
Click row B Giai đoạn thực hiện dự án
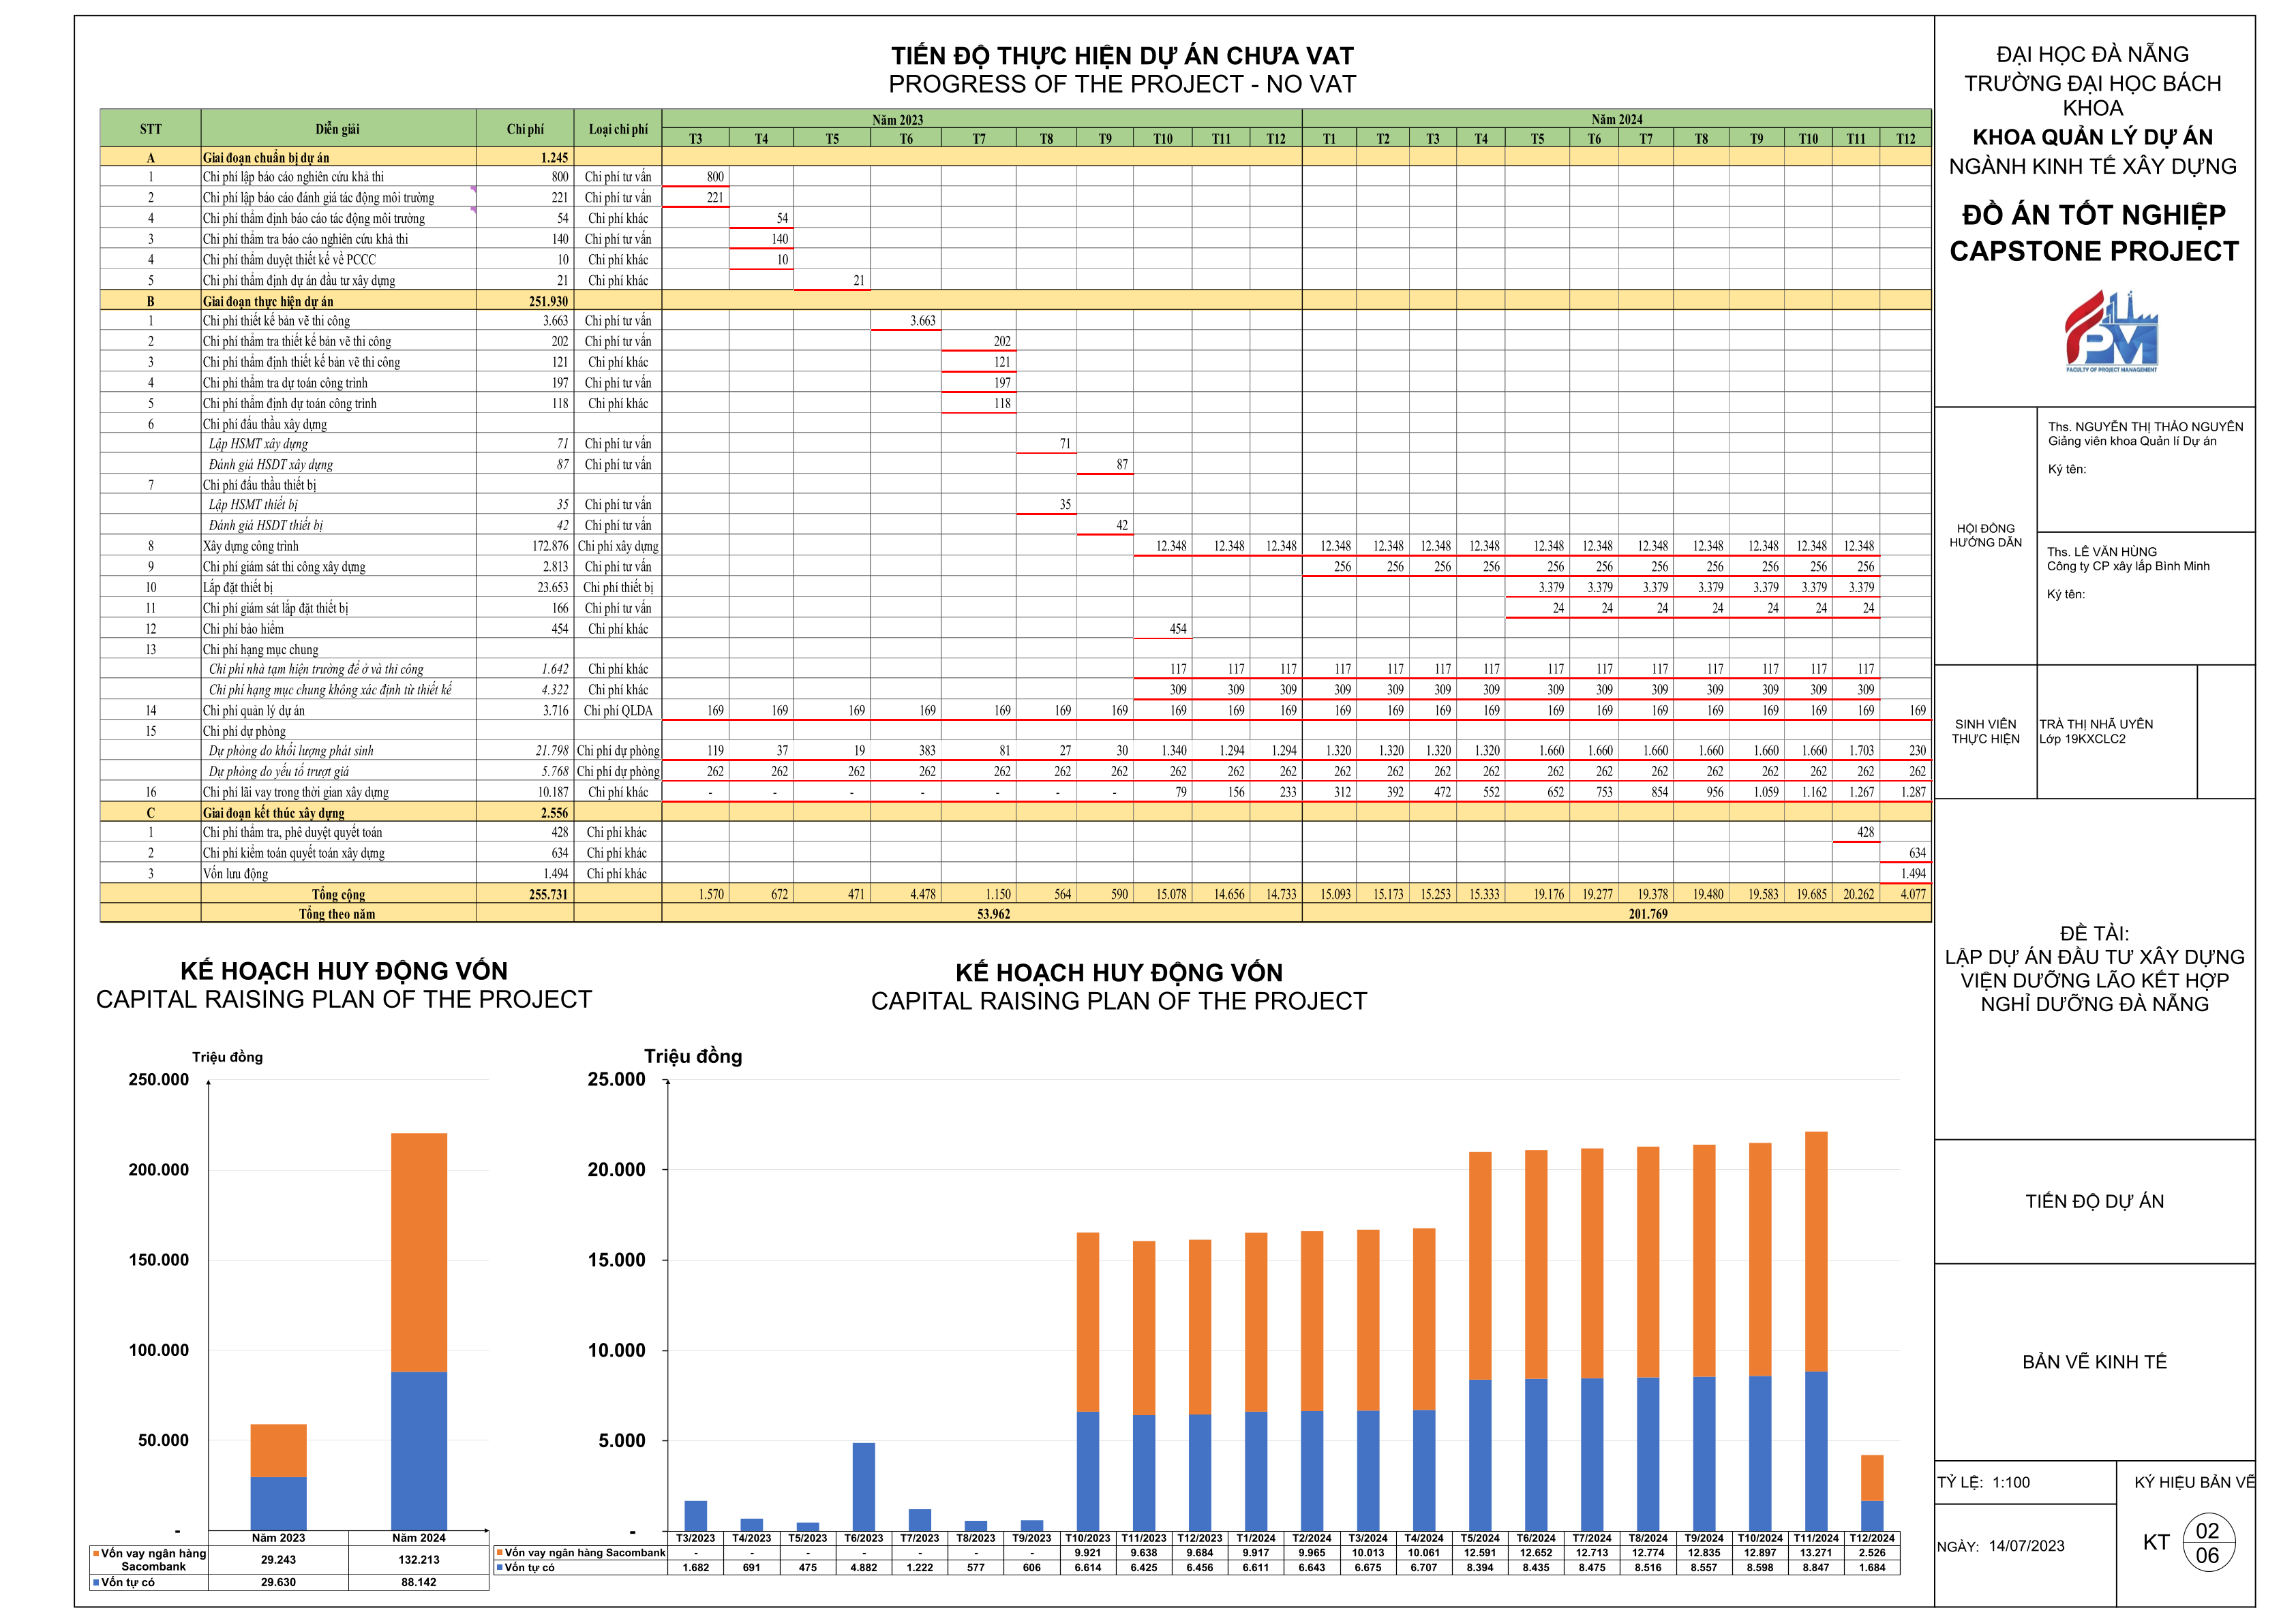(268, 300)
